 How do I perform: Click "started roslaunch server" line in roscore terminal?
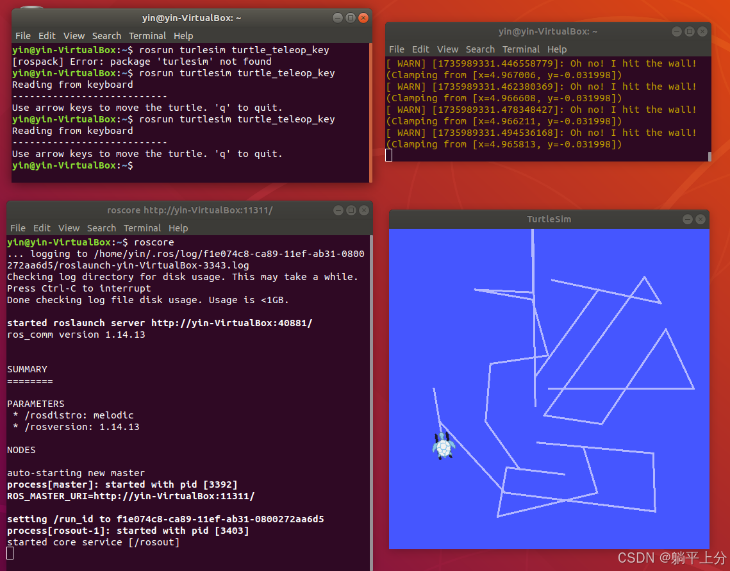point(160,323)
